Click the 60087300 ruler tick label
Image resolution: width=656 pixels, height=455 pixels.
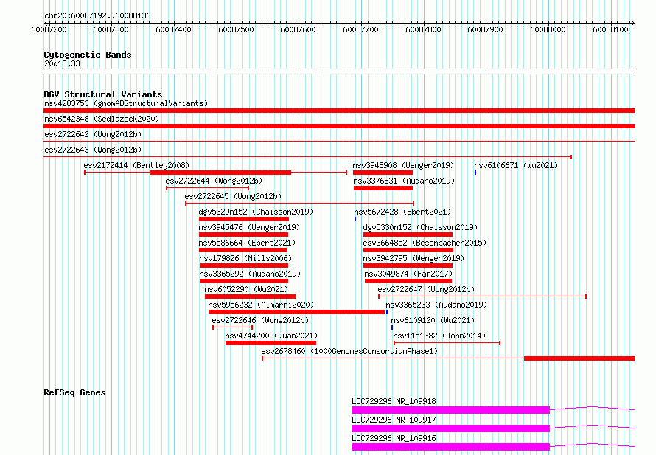click(111, 29)
